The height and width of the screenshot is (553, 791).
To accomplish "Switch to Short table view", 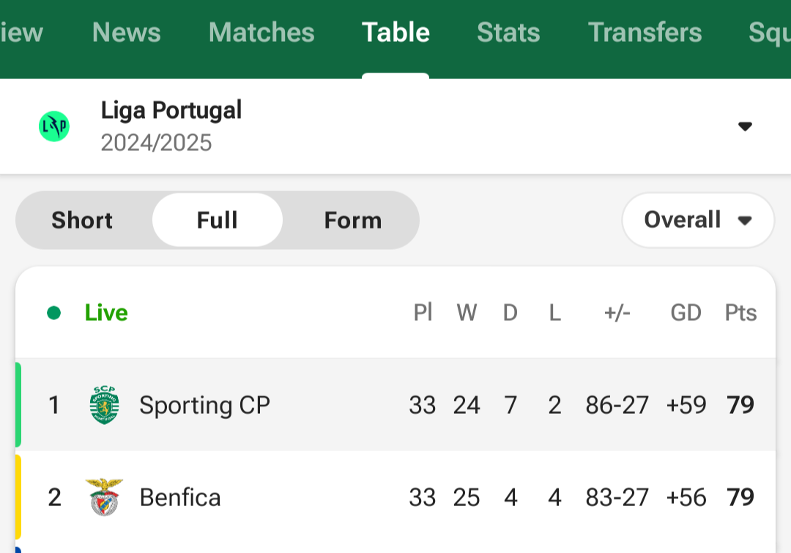I will (x=82, y=220).
